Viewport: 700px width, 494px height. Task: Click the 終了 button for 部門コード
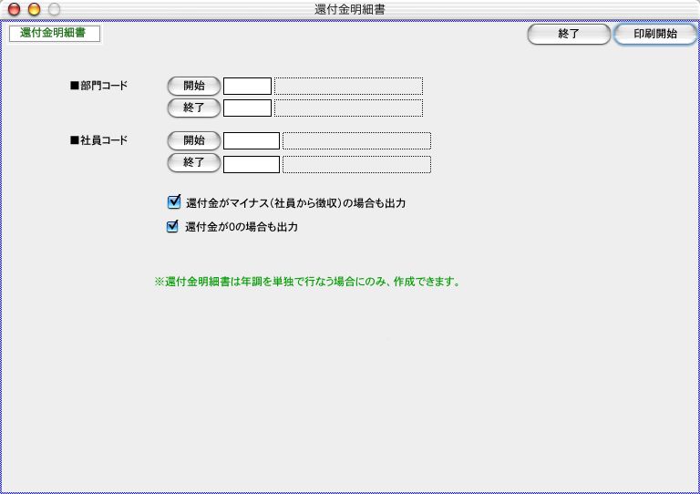tap(193, 108)
